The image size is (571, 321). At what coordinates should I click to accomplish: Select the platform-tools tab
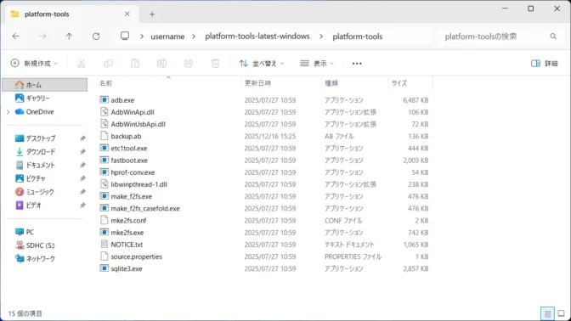[x=72, y=14]
